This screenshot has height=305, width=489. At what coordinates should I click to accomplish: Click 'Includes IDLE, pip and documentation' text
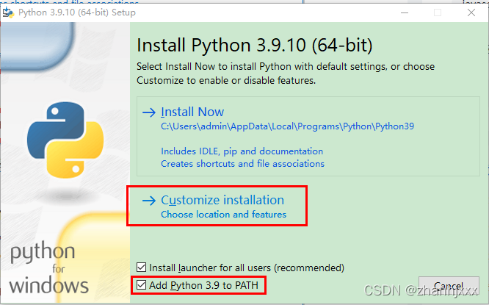242,151
